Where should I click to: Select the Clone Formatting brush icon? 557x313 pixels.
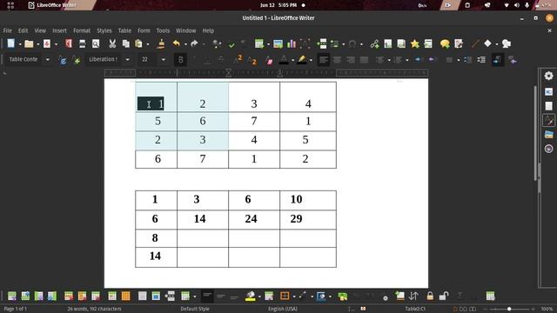161,43
